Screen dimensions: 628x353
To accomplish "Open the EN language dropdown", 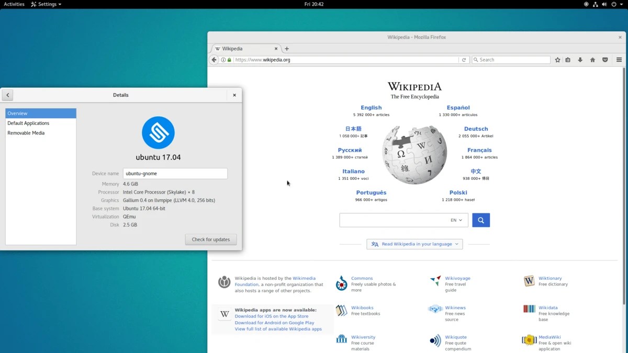I will 456,220.
